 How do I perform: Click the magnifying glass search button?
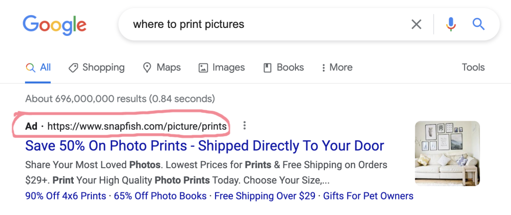tap(479, 24)
